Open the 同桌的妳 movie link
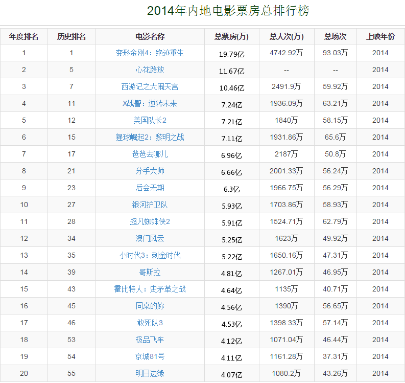 [x=150, y=306]
